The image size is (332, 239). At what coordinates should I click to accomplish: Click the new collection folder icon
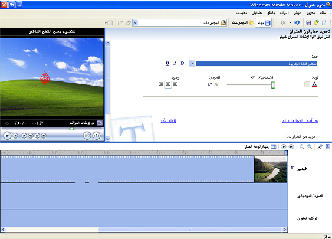pyautogui.click(x=120, y=22)
